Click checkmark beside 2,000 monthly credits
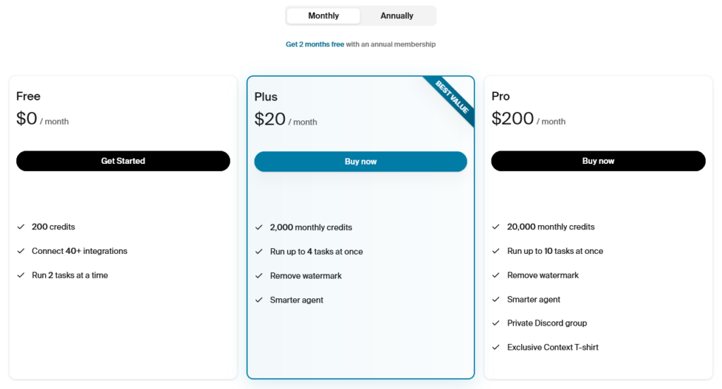 click(259, 227)
